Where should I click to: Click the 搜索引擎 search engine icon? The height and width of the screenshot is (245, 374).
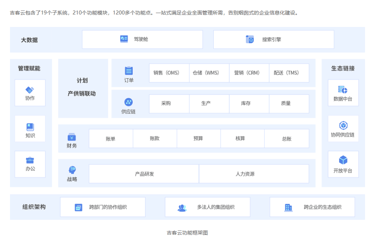(x=250, y=40)
